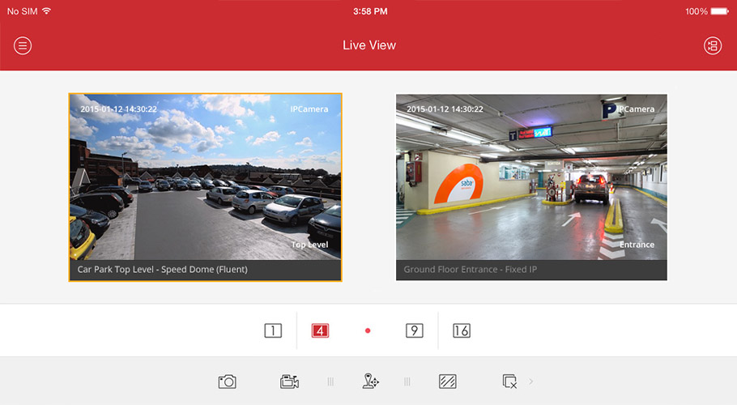The width and height of the screenshot is (737, 405).
Task: Select the 4-window split layout
Action: [320, 330]
